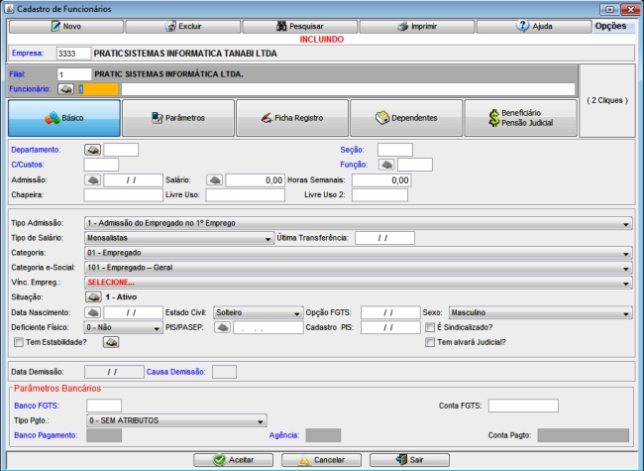
Task: Open the Departamento search icon
Action: coord(93,150)
